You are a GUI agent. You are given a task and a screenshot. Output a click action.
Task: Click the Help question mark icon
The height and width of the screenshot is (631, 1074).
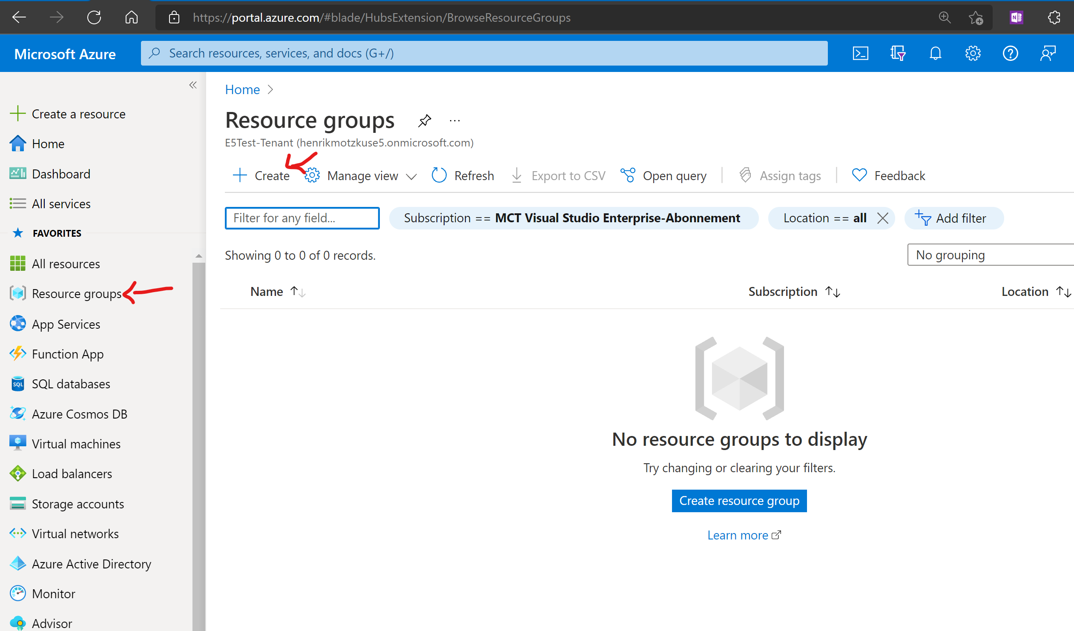[x=1010, y=53]
